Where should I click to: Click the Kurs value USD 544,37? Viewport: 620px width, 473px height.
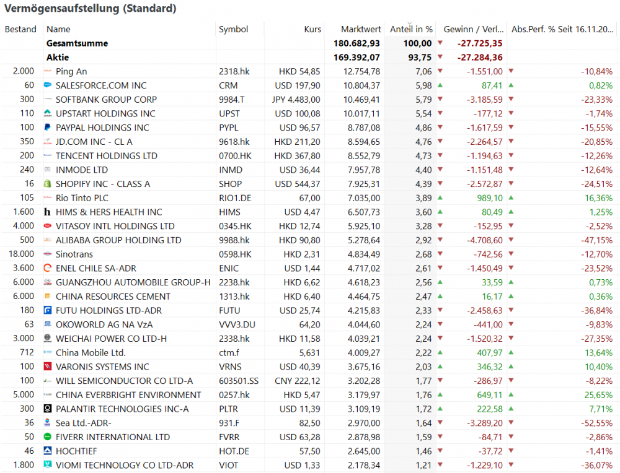point(298,184)
